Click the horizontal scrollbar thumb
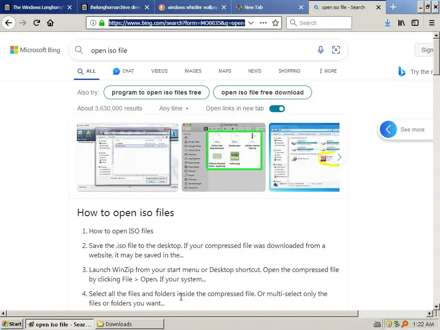The height and width of the screenshot is (330, 440). (x=182, y=313)
